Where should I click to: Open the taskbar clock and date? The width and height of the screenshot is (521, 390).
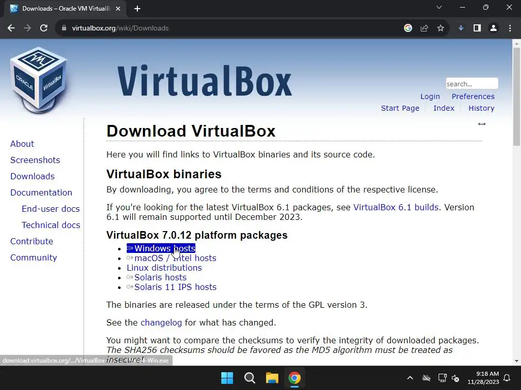483,378
